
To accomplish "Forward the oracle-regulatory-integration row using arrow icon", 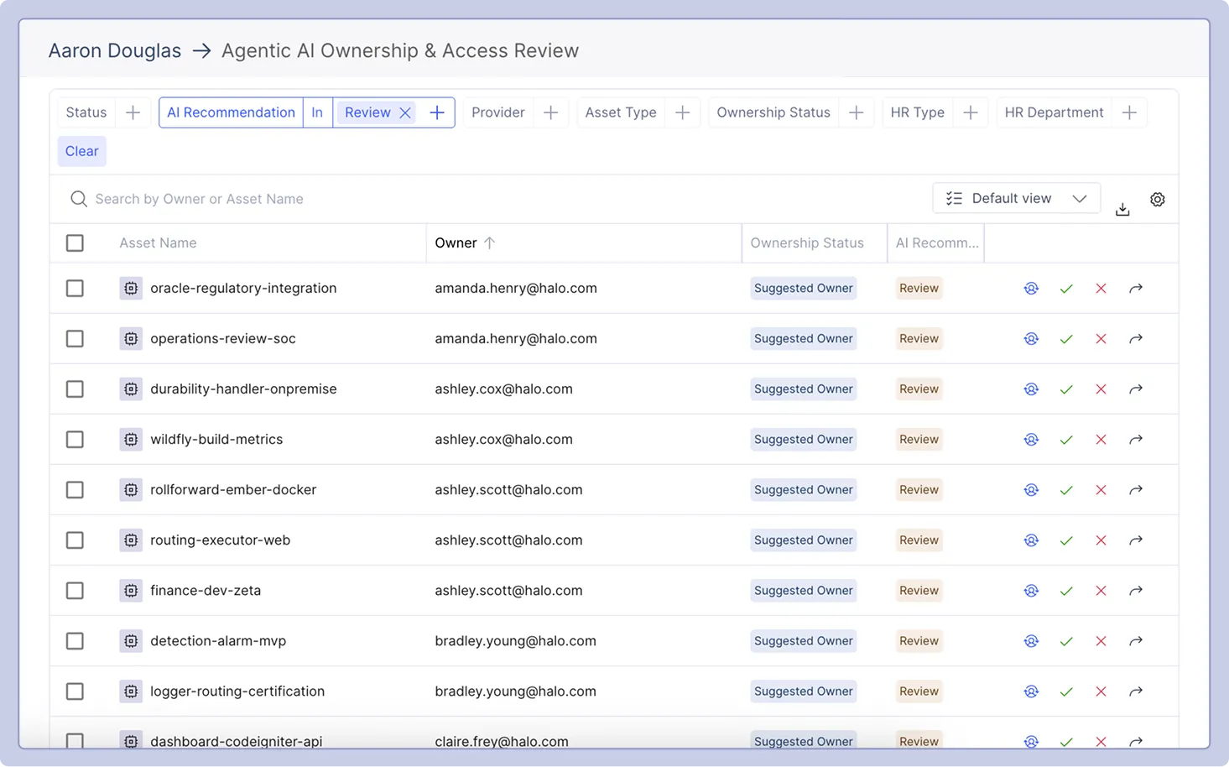I will click(1136, 289).
